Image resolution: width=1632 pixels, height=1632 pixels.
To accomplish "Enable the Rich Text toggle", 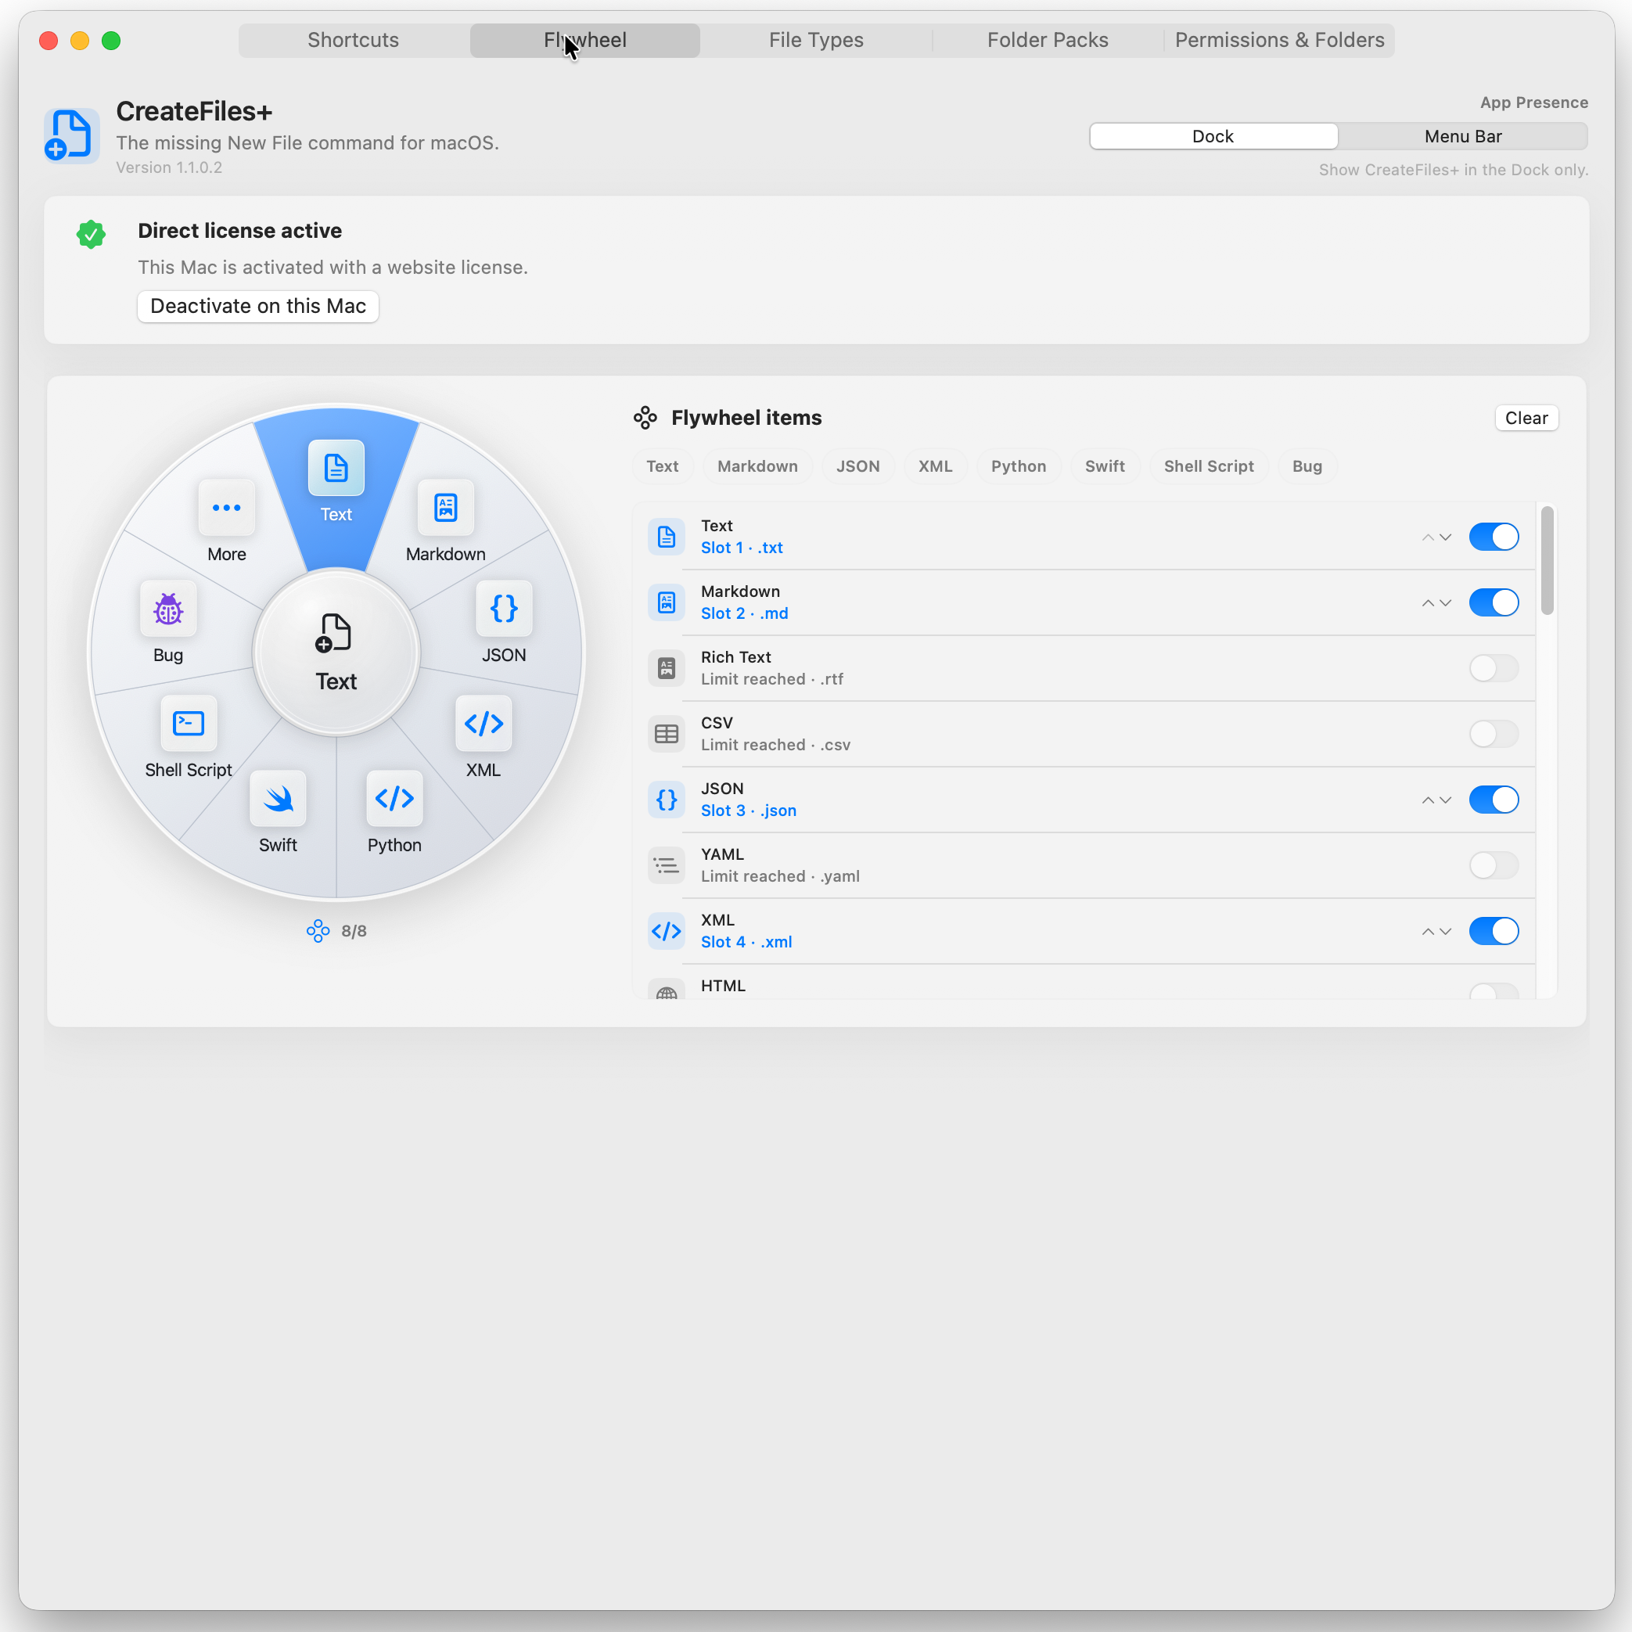I will [1494, 668].
